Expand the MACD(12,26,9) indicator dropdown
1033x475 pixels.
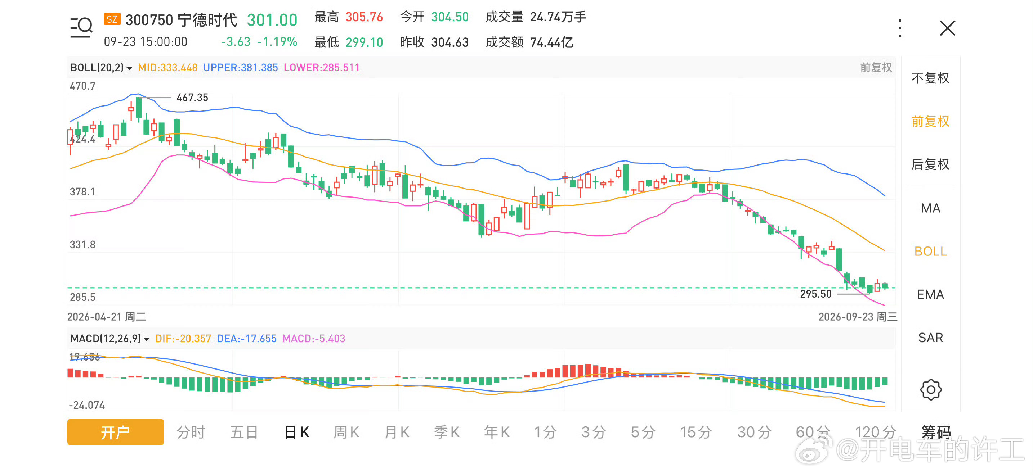tap(110, 338)
